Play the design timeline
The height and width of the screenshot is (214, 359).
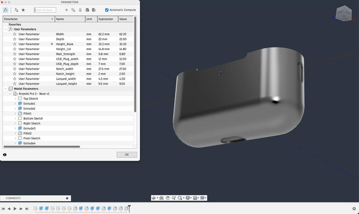pos(15,209)
